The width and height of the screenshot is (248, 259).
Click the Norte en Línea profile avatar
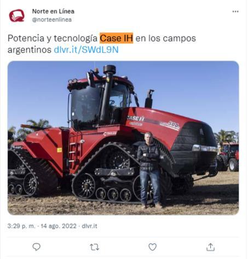(x=16, y=15)
